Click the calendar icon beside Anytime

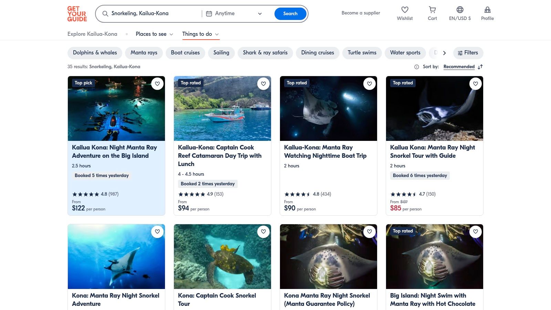tap(209, 14)
